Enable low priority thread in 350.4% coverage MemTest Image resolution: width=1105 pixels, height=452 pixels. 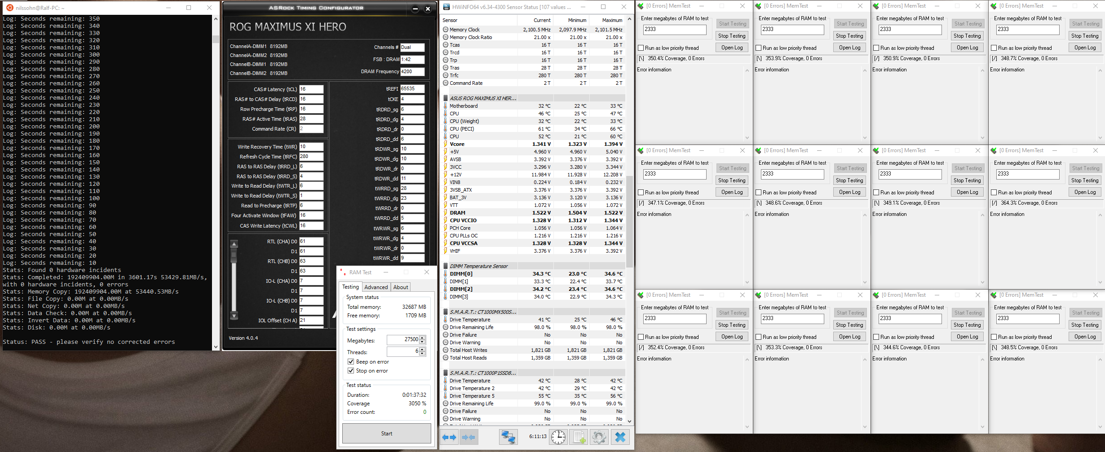(x=641, y=48)
